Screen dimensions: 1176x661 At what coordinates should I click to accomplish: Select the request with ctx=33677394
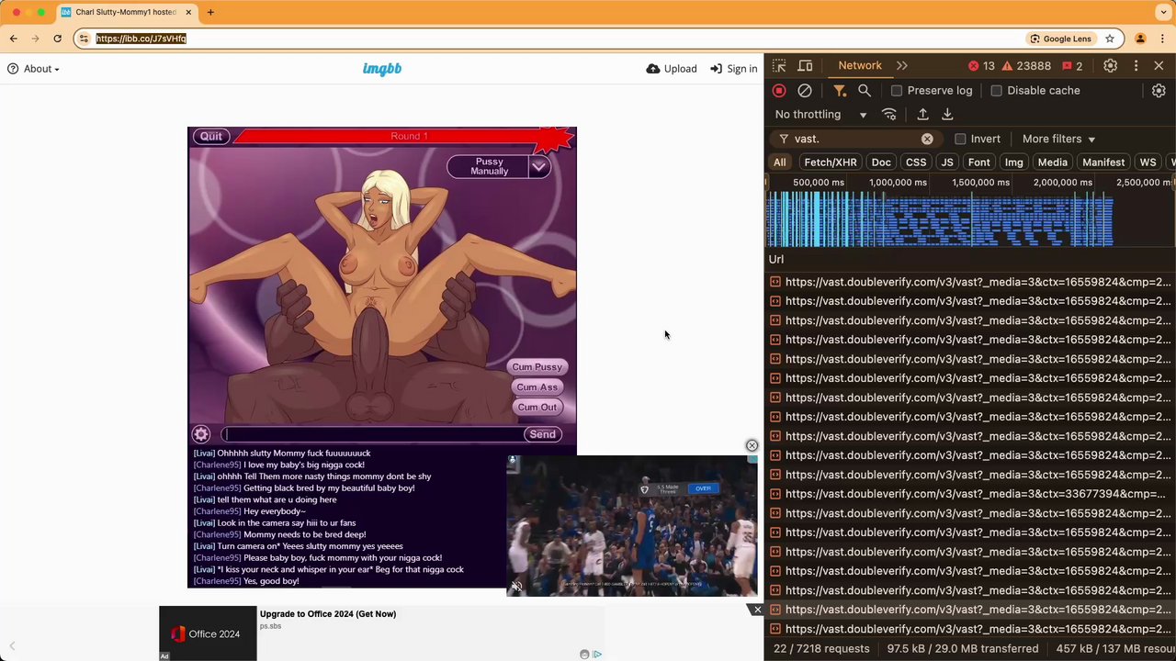tap(970, 494)
